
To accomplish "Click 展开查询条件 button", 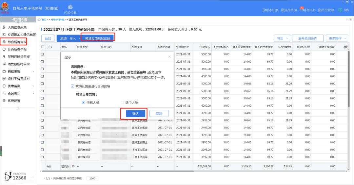I will point(307,38).
